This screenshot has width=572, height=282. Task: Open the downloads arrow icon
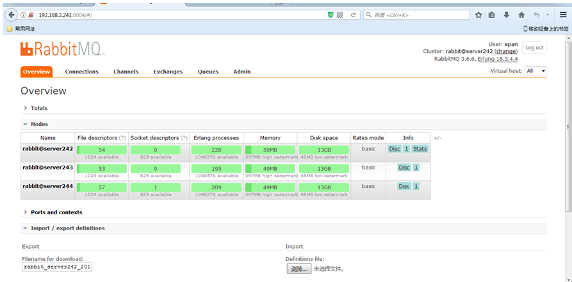click(x=506, y=15)
